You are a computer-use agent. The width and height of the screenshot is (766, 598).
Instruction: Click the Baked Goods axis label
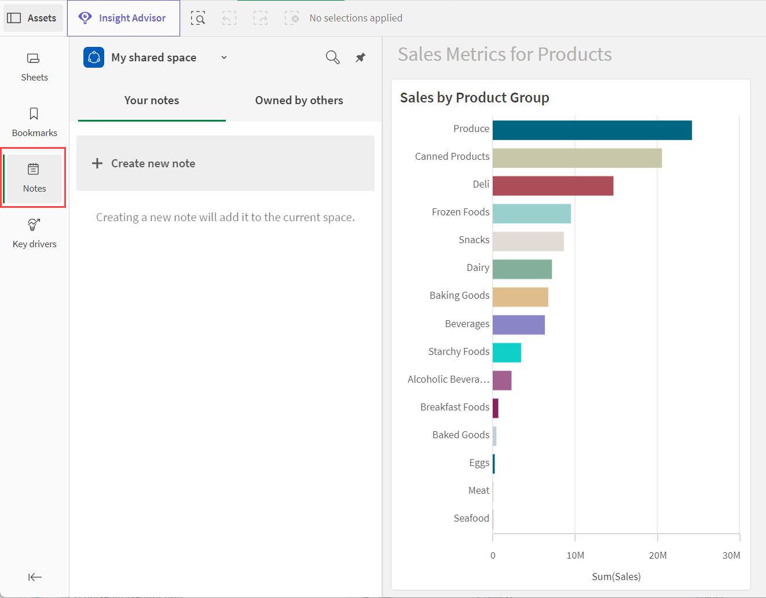pos(461,435)
